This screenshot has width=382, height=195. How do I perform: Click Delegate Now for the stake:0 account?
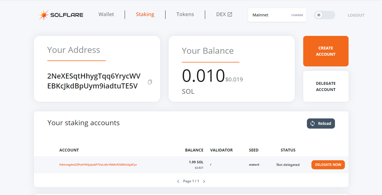coord(328,165)
